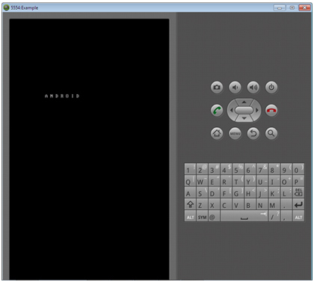Open the emulator MENU button

click(235, 133)
